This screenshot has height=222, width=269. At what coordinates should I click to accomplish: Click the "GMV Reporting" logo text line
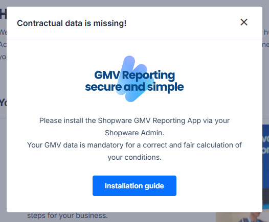pos(134,75)
